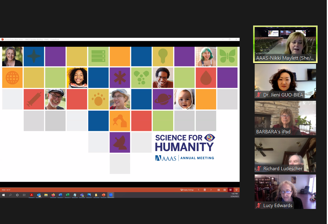
Task: Switch to Firefox in the taskbar
Action: coord(53,195)
